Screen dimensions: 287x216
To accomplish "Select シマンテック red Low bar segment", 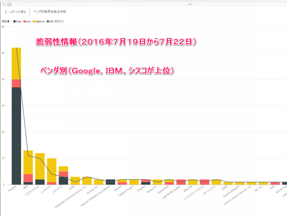I will (63, 174).
